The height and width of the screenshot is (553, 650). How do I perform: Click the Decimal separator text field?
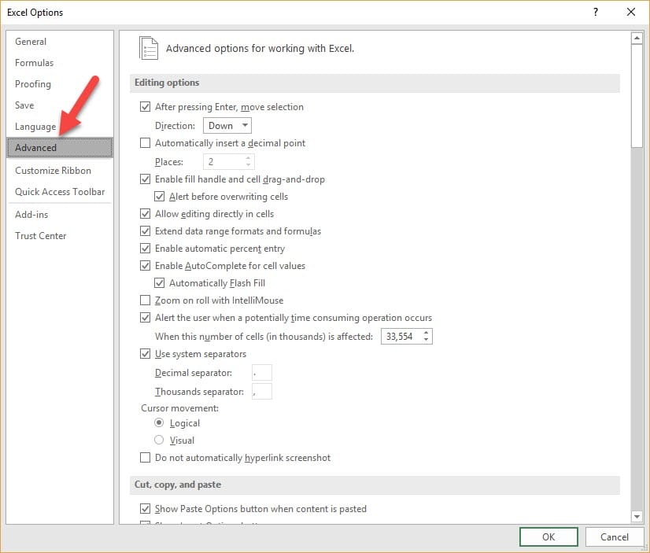[261, 373]
